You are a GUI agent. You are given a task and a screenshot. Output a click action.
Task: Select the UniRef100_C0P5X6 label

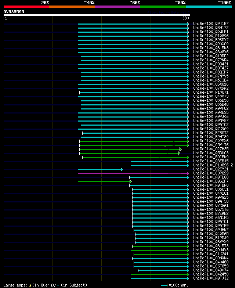coord(211,141)
